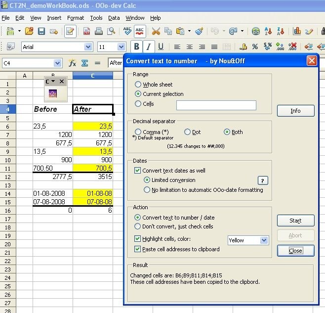Toggle Edit File mode icon
Screen dimensions: 325x313
(x=70, y=31)
